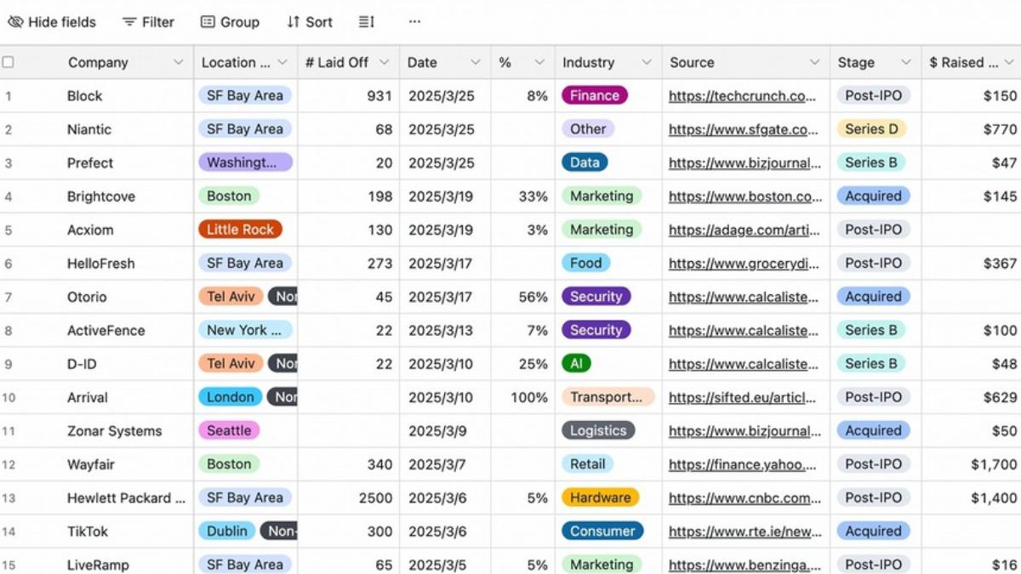The width and height of the screenshot is (1021, 574).
Task: Click the $ Raised column header
Action: [x=971, y=62]
